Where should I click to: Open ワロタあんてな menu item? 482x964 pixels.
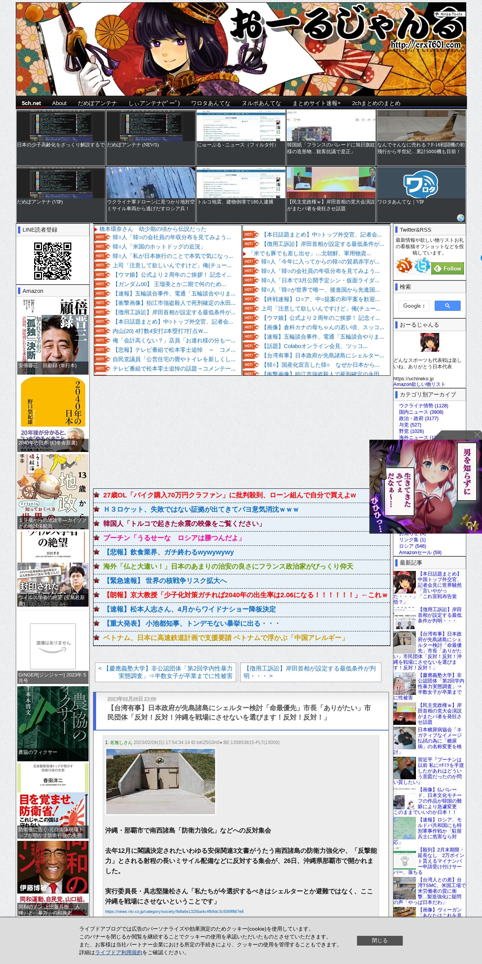click(211, 103)
